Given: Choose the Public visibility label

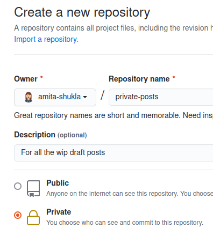Looking at the screenshot, I should click(58, 183).
